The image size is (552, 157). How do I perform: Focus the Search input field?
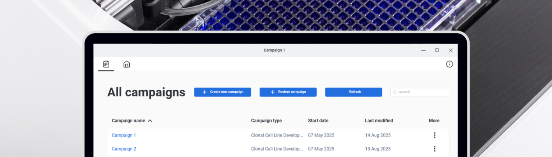[420, 92]
